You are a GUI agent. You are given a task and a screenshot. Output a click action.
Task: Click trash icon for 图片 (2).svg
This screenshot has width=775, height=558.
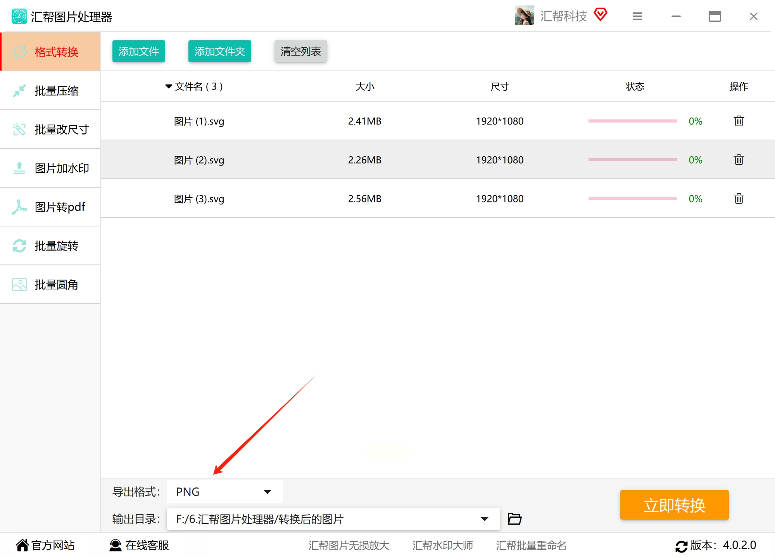pos(739,160)
